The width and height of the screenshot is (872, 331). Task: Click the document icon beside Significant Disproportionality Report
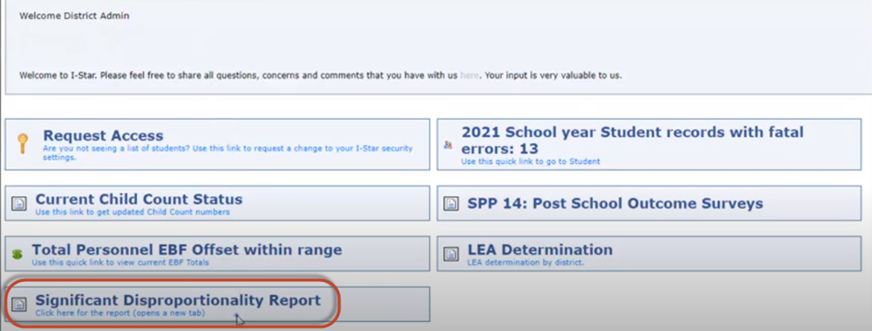click(19, 305)
